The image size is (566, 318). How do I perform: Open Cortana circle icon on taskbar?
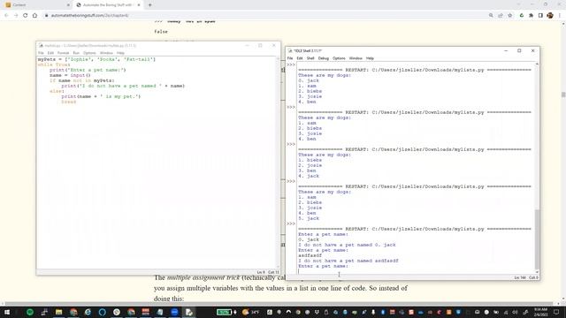point(103,312)
